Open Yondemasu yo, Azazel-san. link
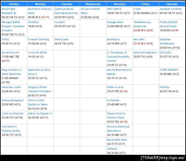186x161 pixels. [142, 24]
